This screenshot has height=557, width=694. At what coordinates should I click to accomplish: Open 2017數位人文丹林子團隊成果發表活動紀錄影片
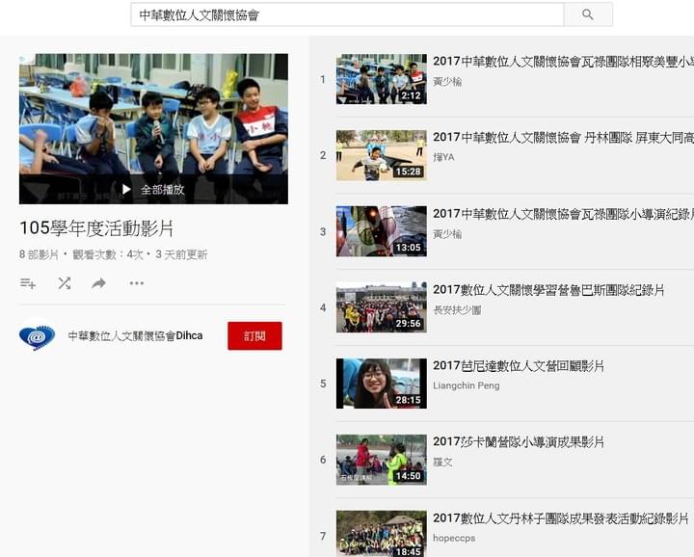coord(561,518)
